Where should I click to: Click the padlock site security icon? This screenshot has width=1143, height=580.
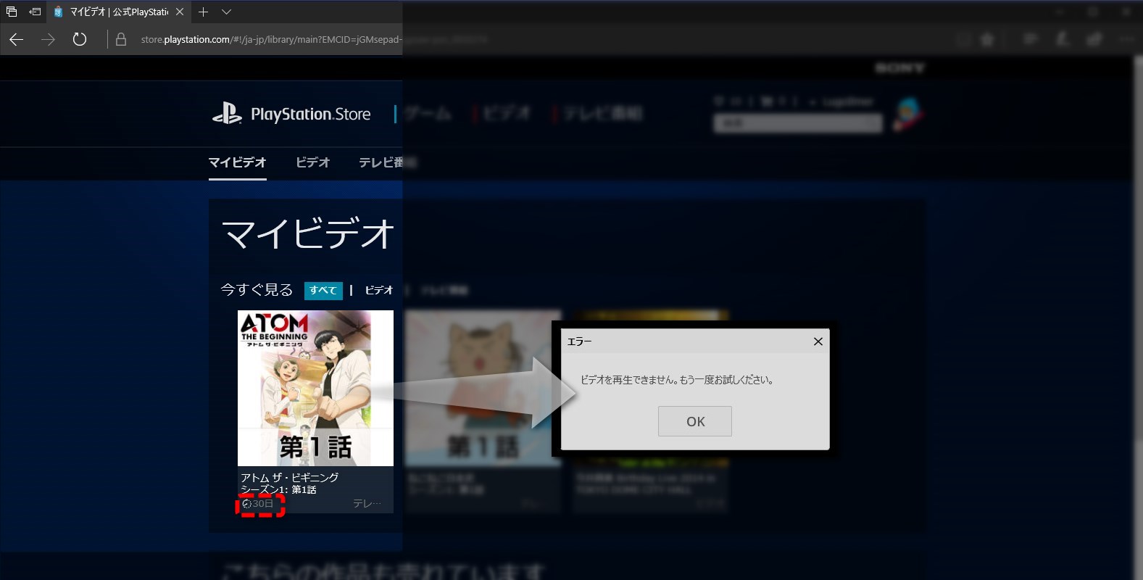coord(121,39)
